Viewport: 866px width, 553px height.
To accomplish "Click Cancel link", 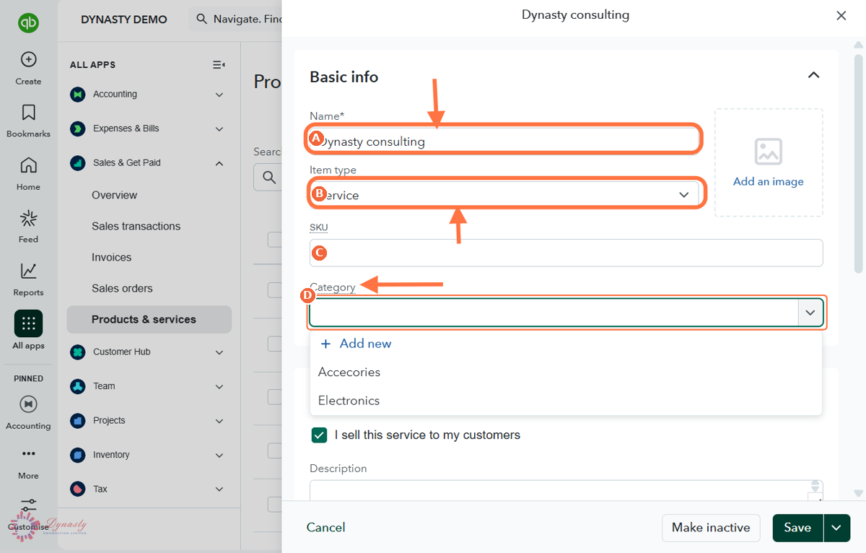I will [325, 528].
